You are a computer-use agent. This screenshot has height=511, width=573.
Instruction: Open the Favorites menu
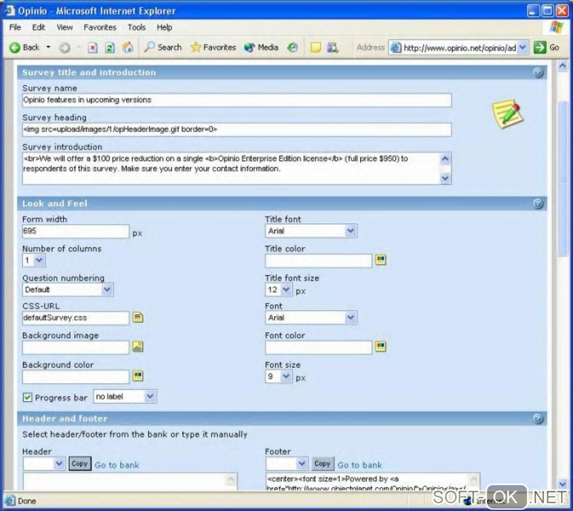(100, 28)
